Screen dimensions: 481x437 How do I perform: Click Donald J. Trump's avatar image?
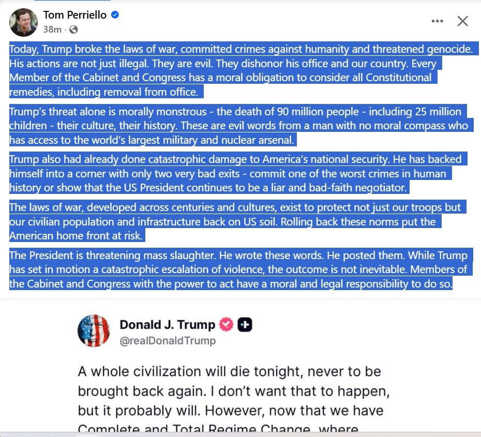[94, 330]
